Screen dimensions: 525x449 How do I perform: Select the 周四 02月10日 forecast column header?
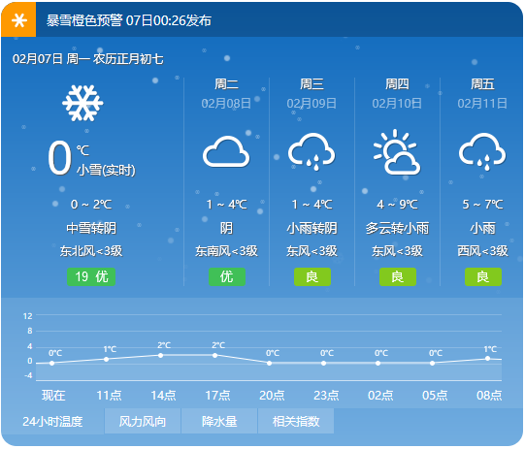397,93
